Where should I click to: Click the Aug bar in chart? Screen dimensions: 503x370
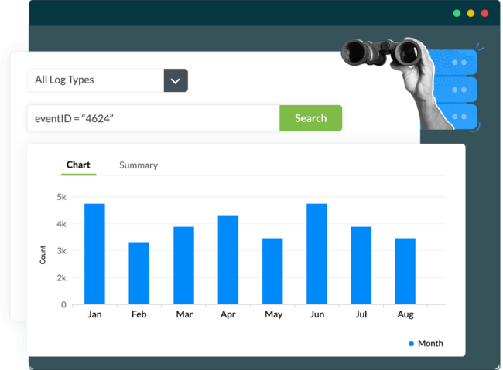(x=405, y=271)
